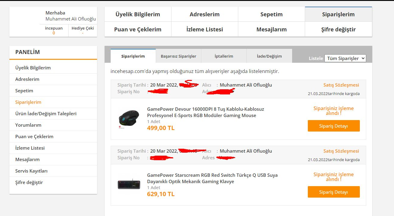394x216 pixels.
Task: Switch to İade/Değişim tab
Action: click(x=269, y=56)
